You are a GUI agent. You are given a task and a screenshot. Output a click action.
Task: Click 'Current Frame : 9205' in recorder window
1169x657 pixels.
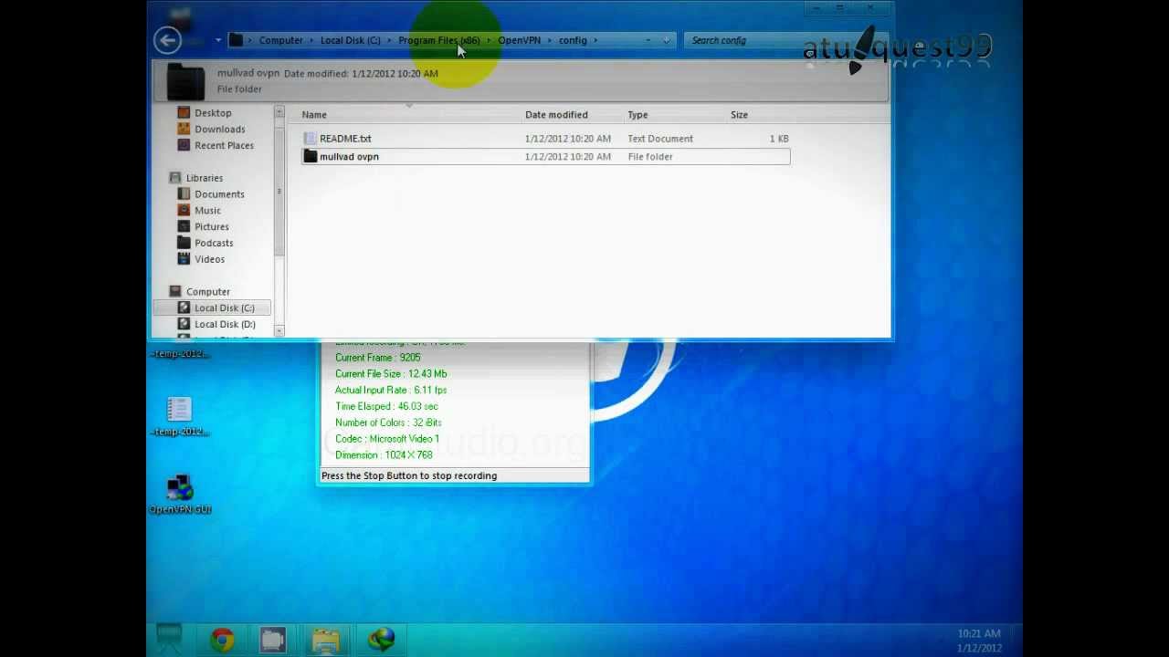[377, 358]
